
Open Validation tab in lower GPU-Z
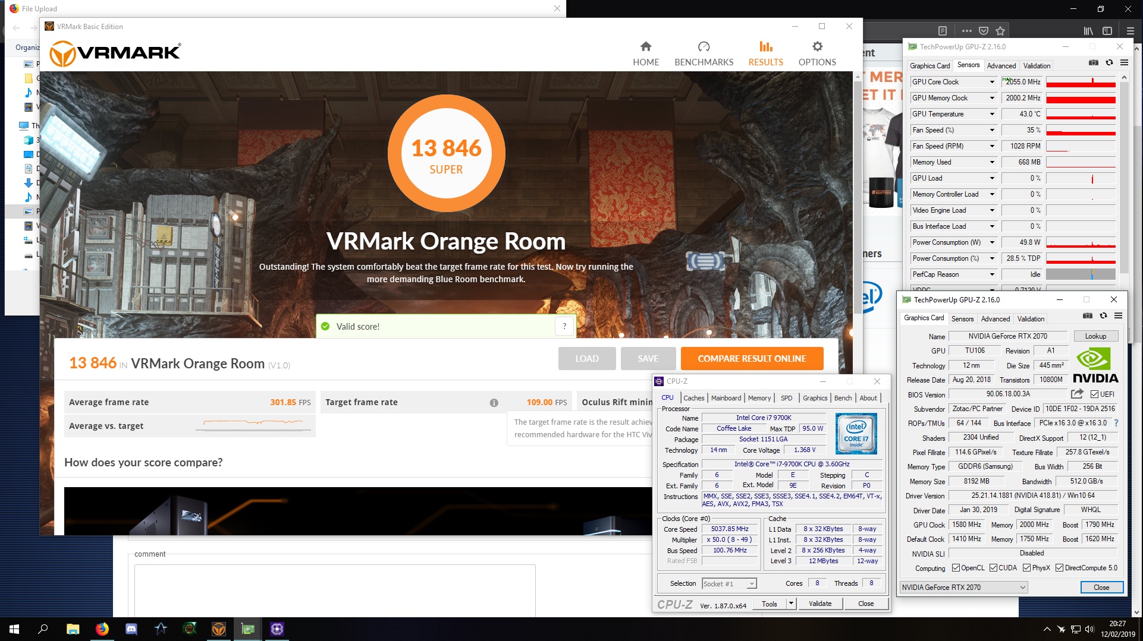point(1031,319)
